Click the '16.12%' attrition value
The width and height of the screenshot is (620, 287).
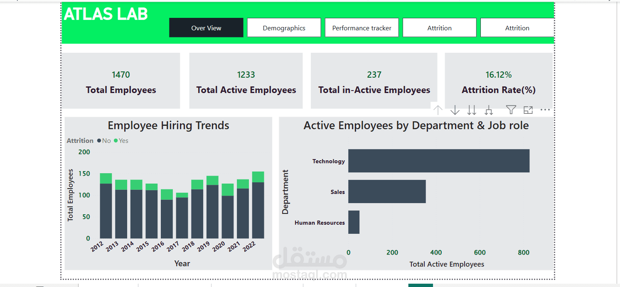499,75
